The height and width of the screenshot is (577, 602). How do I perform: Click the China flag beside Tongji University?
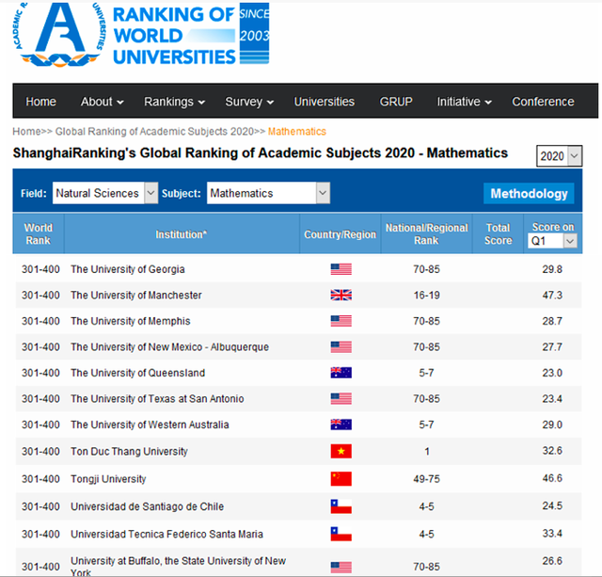pos(341,479)
